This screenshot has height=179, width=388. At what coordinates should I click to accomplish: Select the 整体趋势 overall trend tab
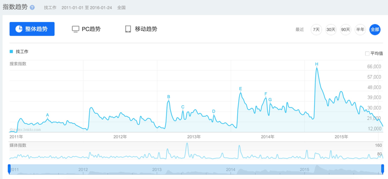pos(32,29)
